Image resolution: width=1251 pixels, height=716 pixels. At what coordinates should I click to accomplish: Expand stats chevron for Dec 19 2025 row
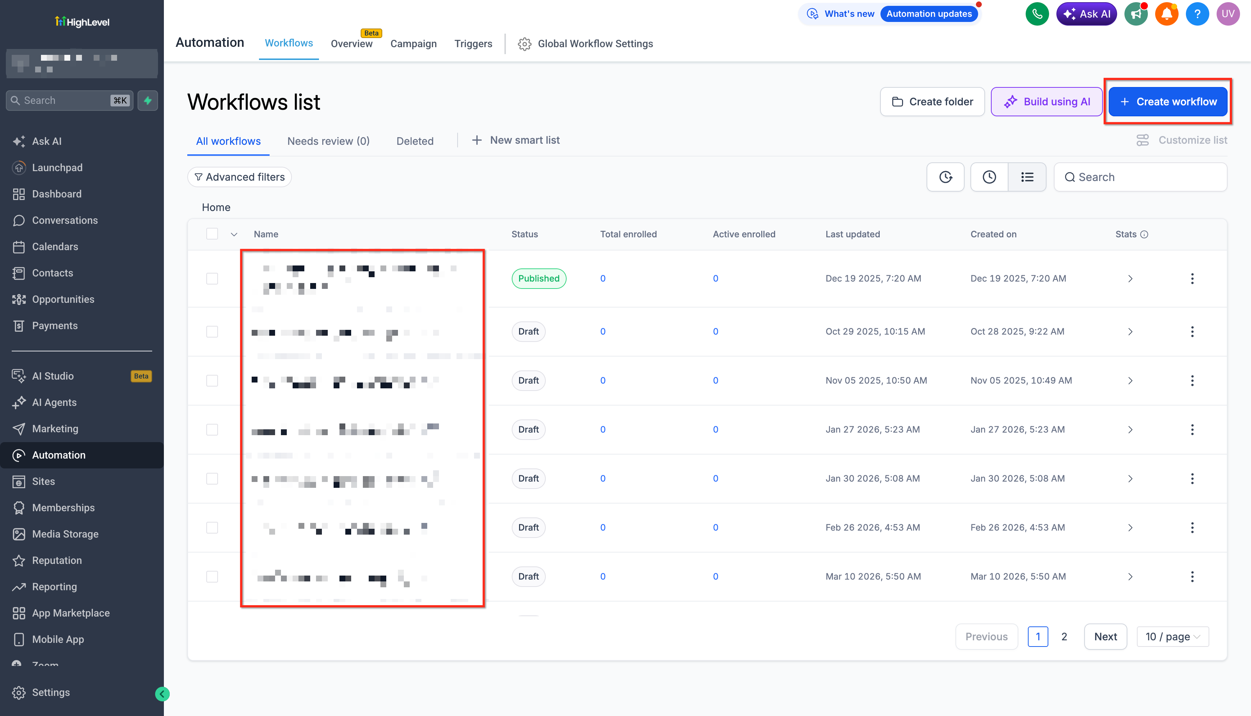pos(1130,279)
